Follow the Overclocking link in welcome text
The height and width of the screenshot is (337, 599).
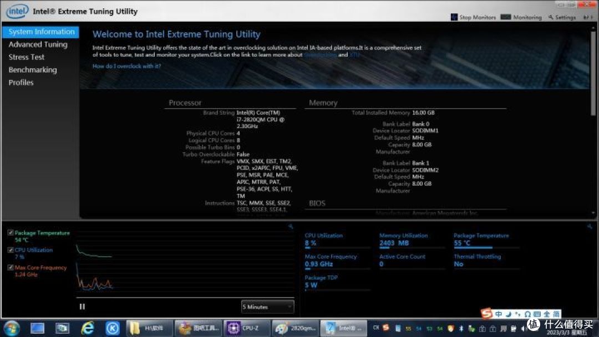pyautogui.click(x=320, y=54)
